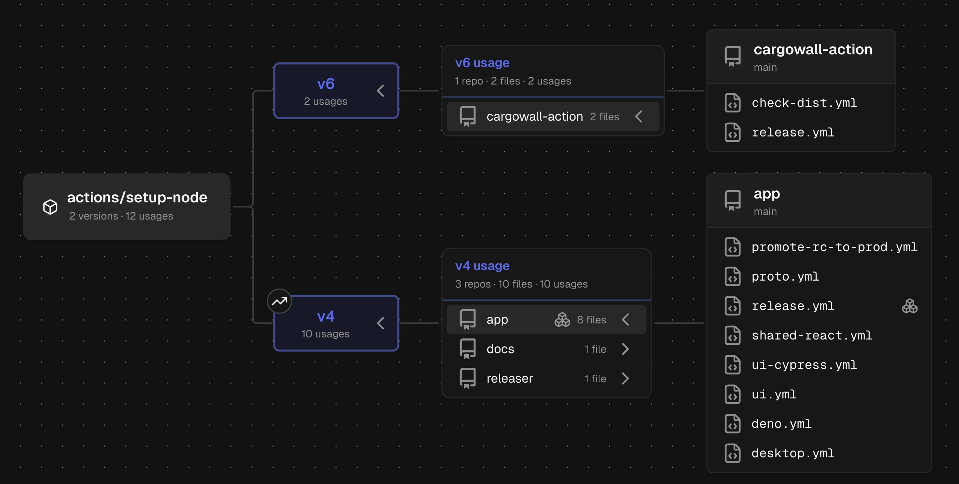Select promote-rc-to-prod.yml file
The image size is (959, 484).
834,247
